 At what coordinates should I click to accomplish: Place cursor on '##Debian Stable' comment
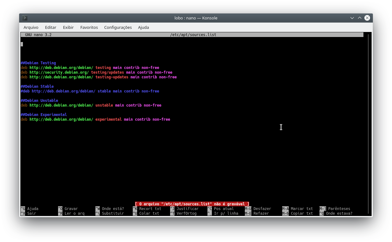click(37, 87)
